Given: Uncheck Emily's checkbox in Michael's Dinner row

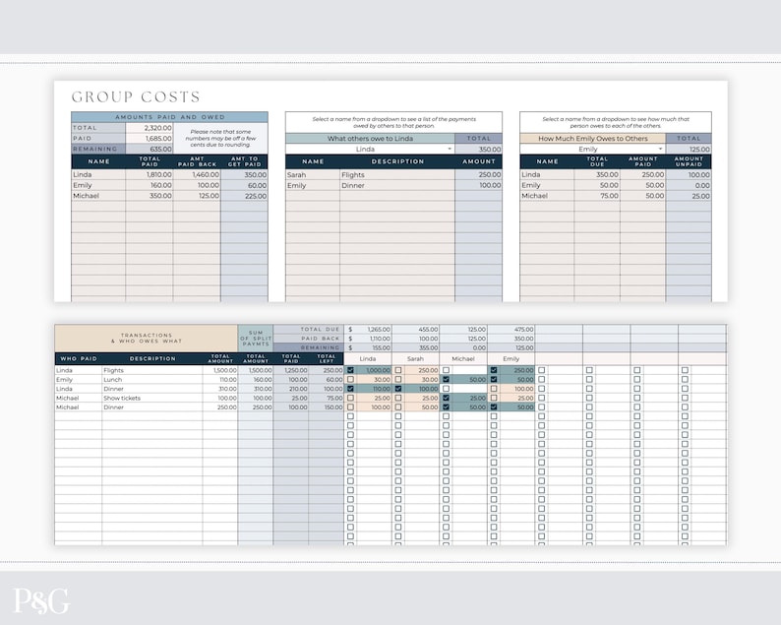Looking at the screenshot, I should (x=494, y=406).
